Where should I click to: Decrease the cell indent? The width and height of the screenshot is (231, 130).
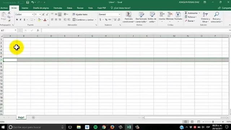click(65, 19)
